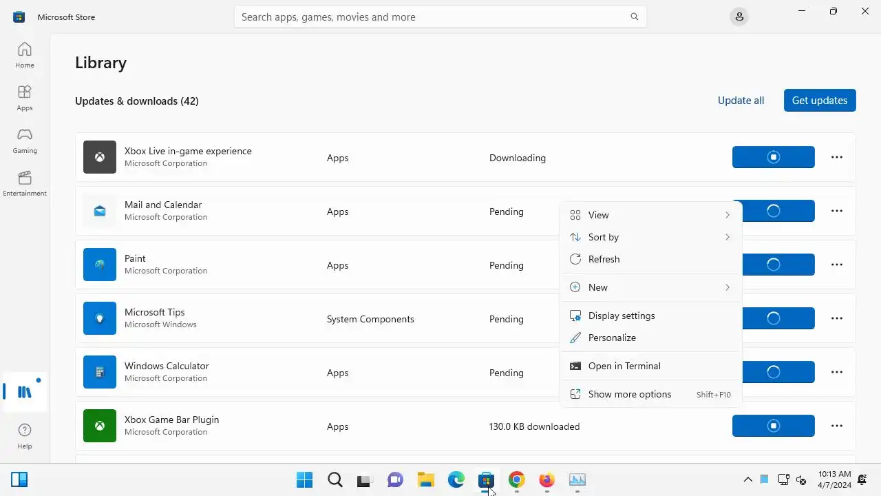Image resolution: width=881 pixels, height=496 pixels.
Task: Click the Microsoft Store taskbar icon
Action: [486, 479]
